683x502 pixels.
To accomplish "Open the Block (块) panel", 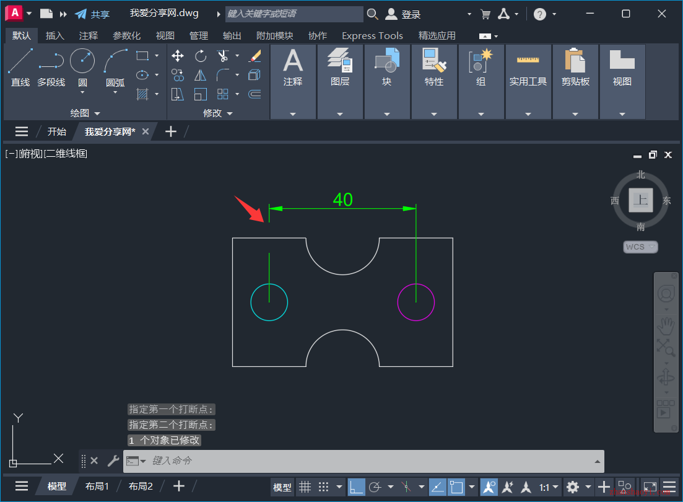I will coord(387,82).
